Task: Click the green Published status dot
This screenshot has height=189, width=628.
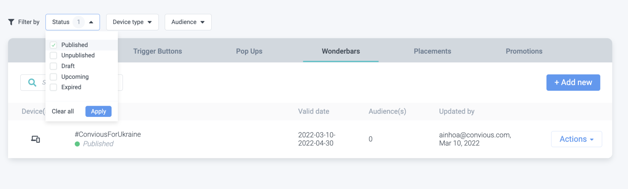Action: point(77,144)
